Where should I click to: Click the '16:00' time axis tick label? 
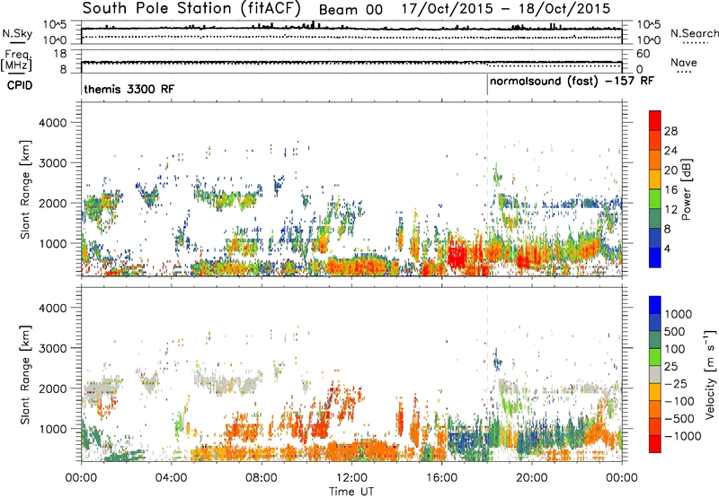click(x=441, y=478)
